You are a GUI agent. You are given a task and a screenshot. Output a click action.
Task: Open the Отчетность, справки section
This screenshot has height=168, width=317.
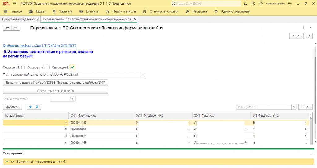164,11
